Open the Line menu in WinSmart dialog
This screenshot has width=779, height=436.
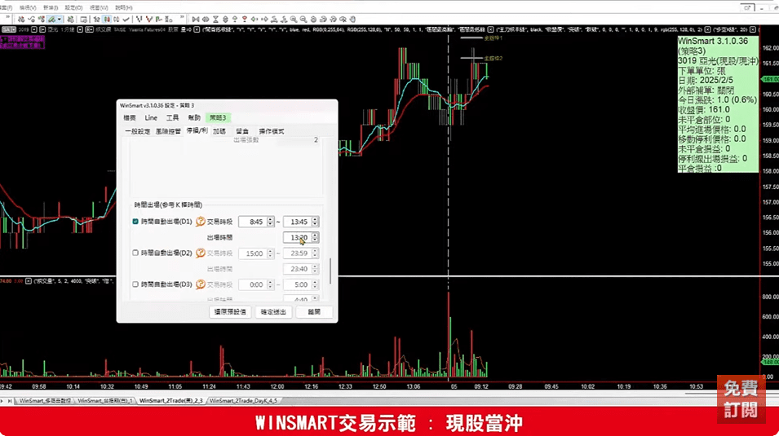pos(151,117)
